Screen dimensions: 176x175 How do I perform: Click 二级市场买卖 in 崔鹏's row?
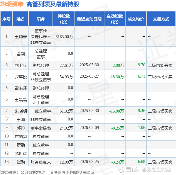click(x=160, y=162)
